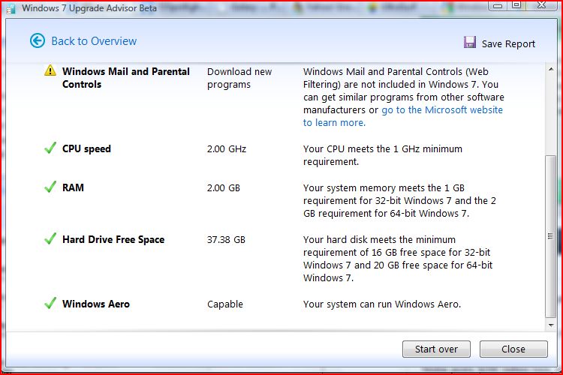Select the Hard Drive Free Space row label
The width and height of the screenshot is (563, 375).
coord(113,239)
